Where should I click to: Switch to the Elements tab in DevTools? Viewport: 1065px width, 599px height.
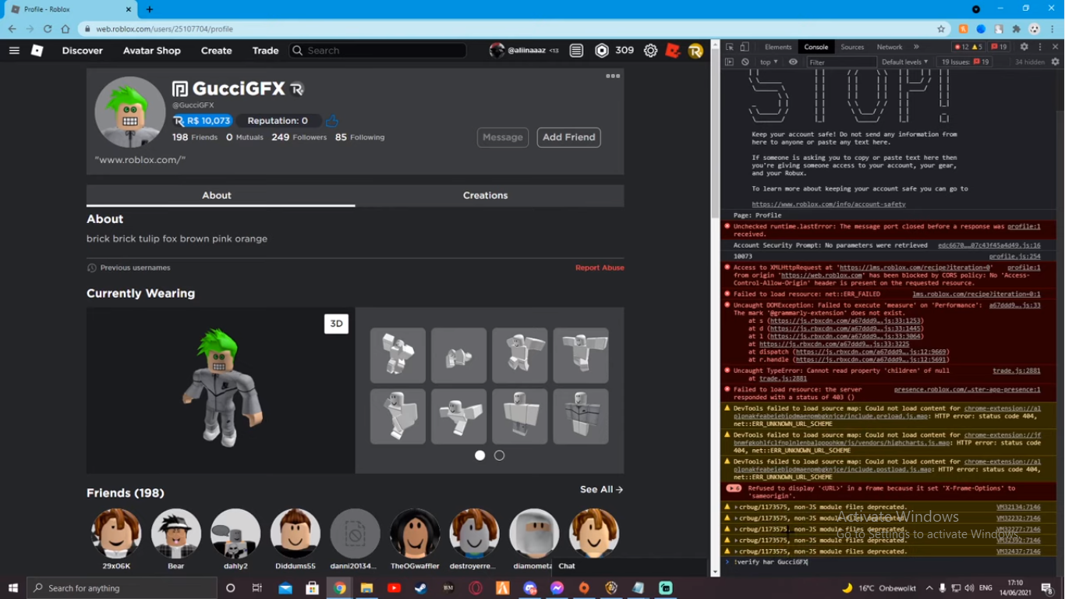coord(778,47)
